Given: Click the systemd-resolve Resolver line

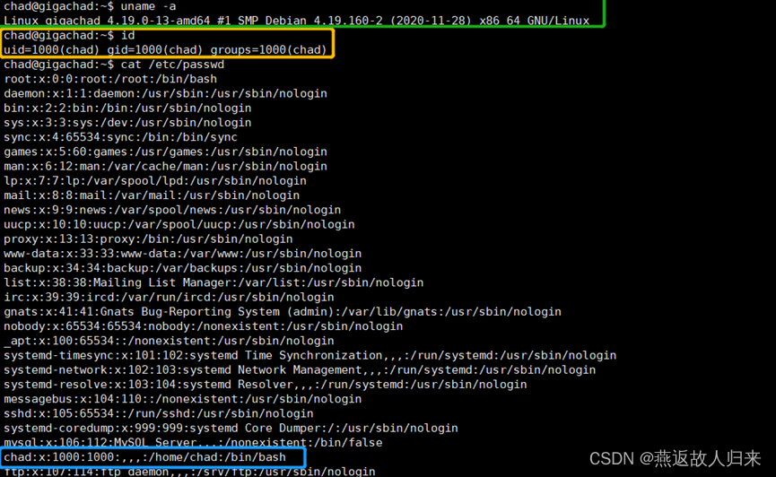Looking at the screenshot, I should 266,385.
